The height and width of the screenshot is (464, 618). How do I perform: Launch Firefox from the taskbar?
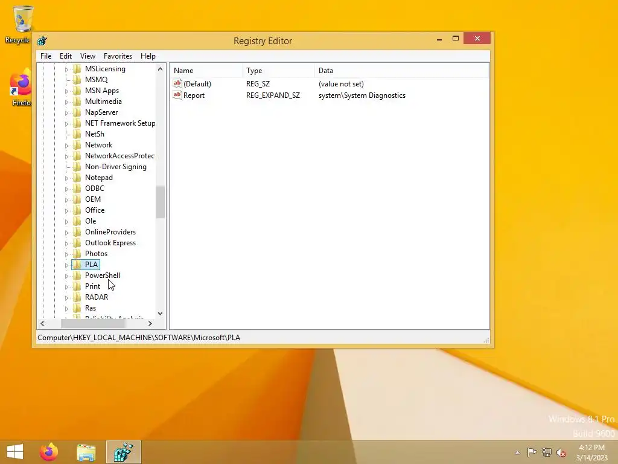click(49, 452)
